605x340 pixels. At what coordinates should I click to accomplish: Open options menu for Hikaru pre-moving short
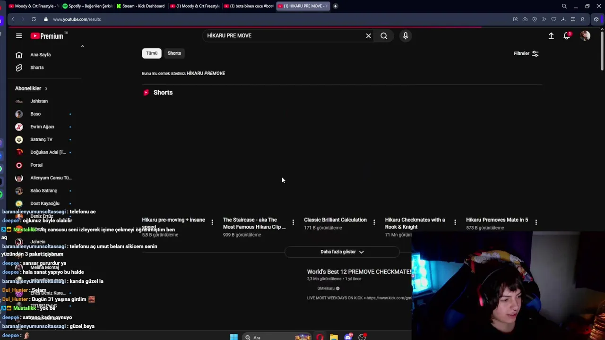[212, 222]
